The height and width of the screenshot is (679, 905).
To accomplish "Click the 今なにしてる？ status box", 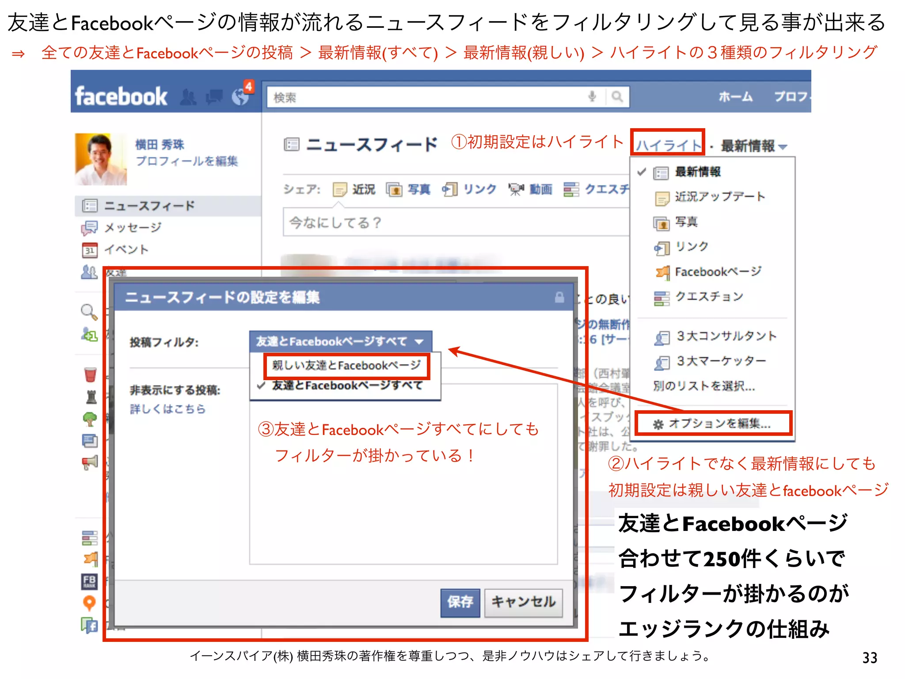I will [456, 222].
